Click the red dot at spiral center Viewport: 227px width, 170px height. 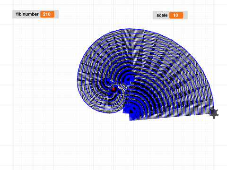pos(113,89)
